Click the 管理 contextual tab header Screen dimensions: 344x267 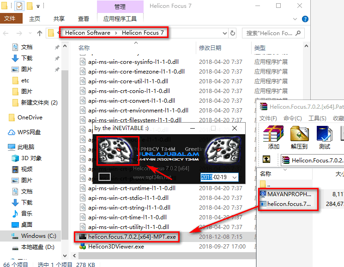click(x=120, y=6)
